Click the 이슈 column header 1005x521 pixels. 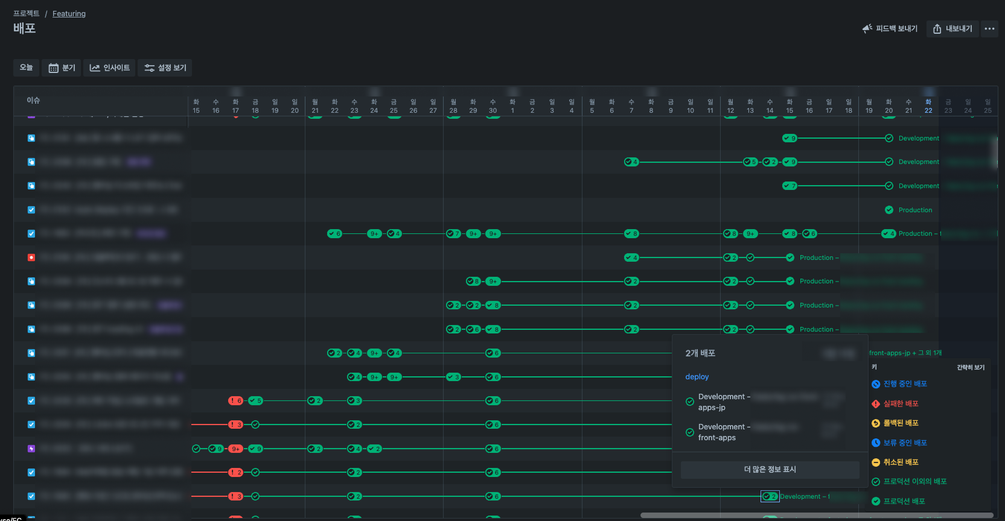pos(33,100)
